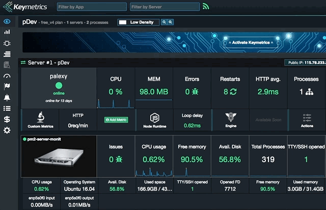Click the Server #1 arrows icon

pyautogui.click(x=23, y=62)
